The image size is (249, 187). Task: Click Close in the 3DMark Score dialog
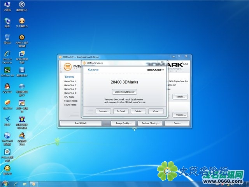(x=156, y=111)
